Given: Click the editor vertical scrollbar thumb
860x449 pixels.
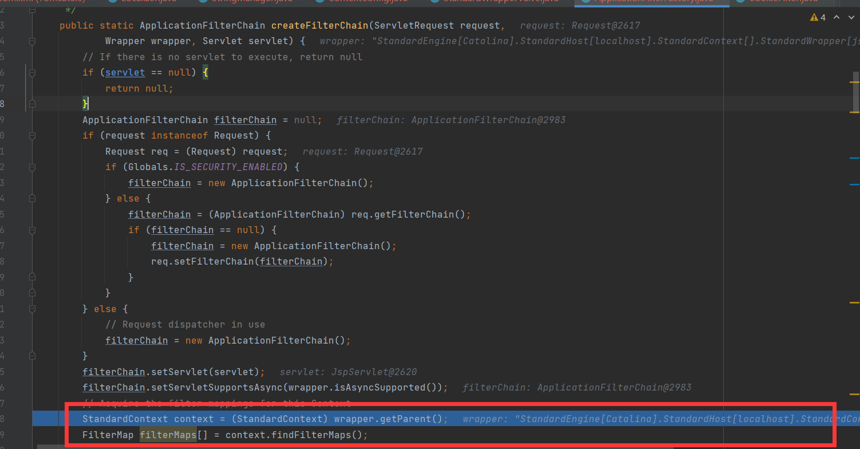Looking at the screenshot, I should (x=856, y=92).
